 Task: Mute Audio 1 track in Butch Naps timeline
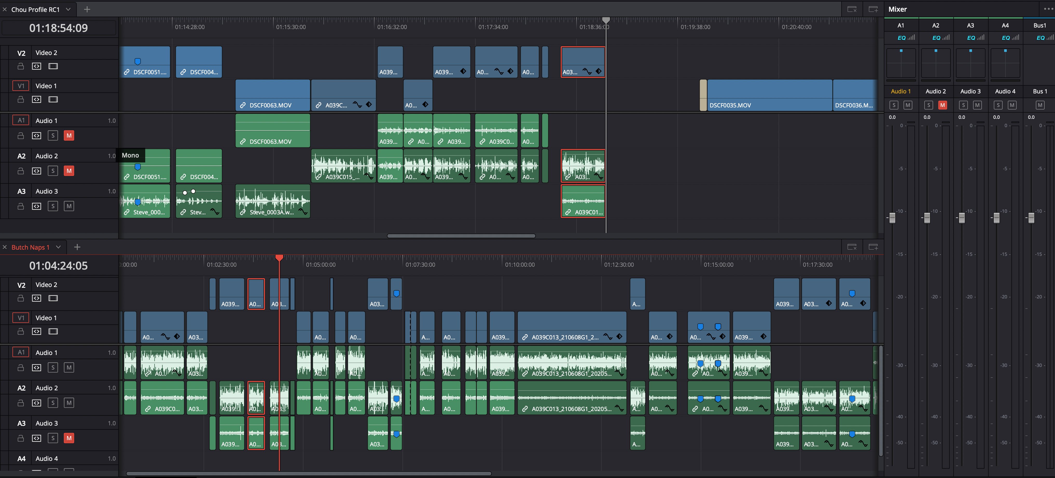click(69, 368)
